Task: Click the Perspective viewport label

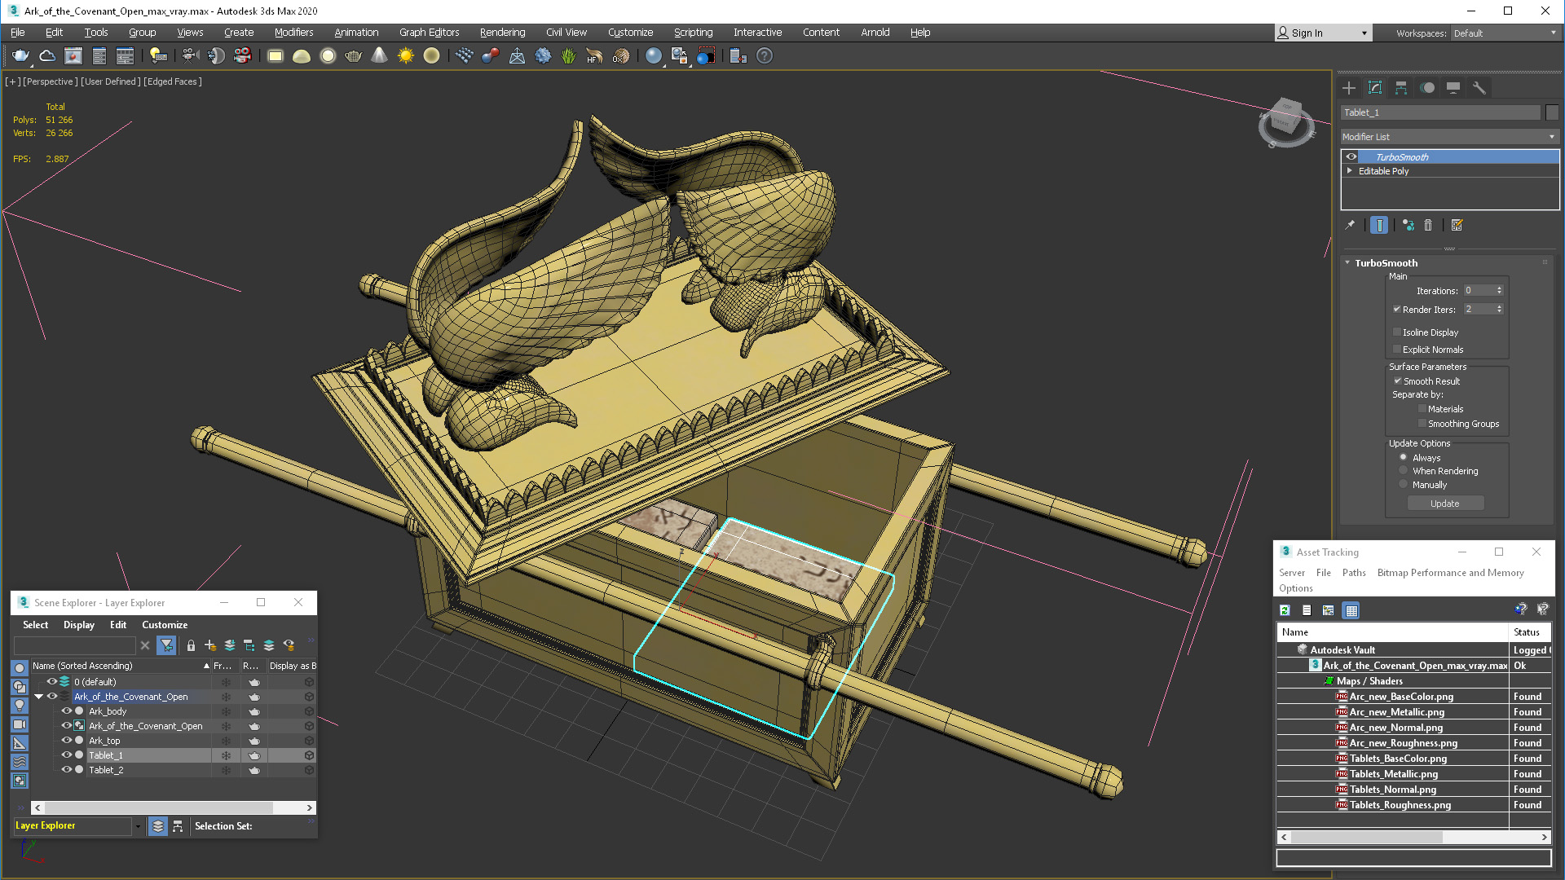Action: pos(51,81)
